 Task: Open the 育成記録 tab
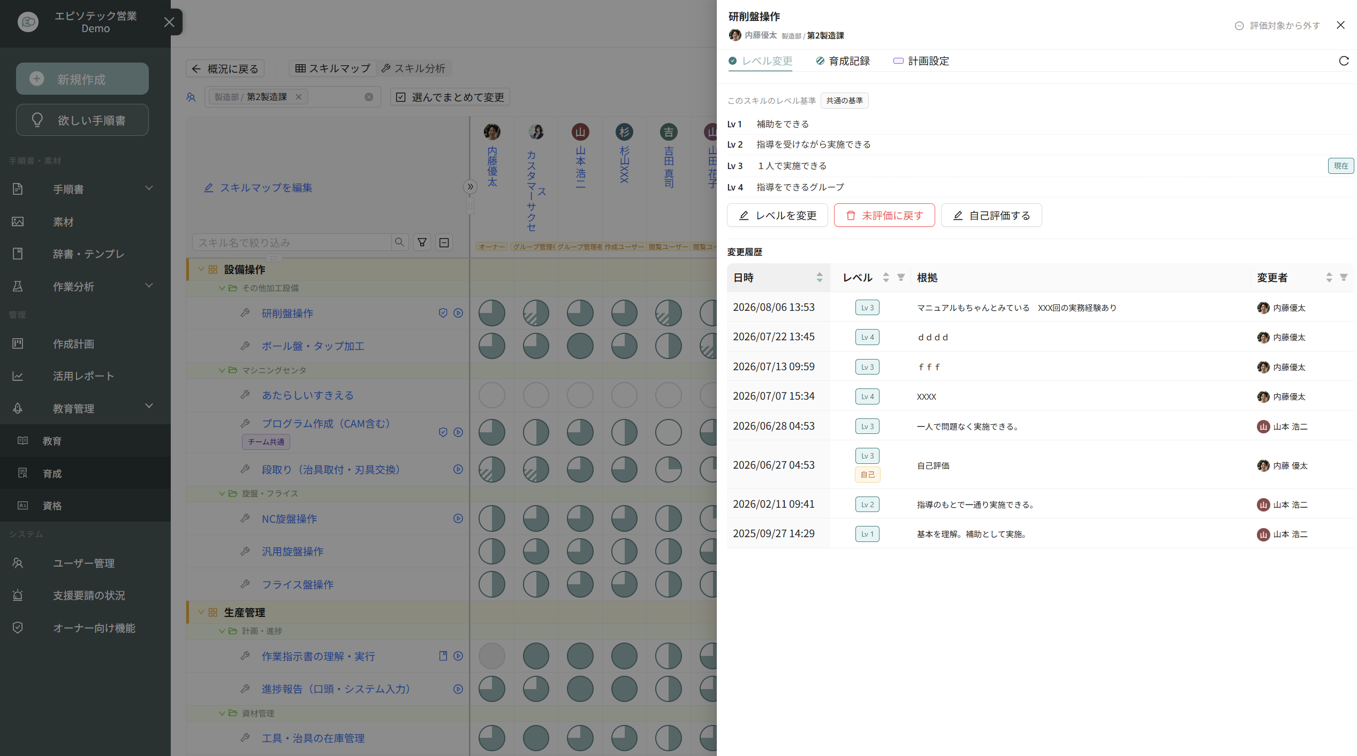point(843,61)
